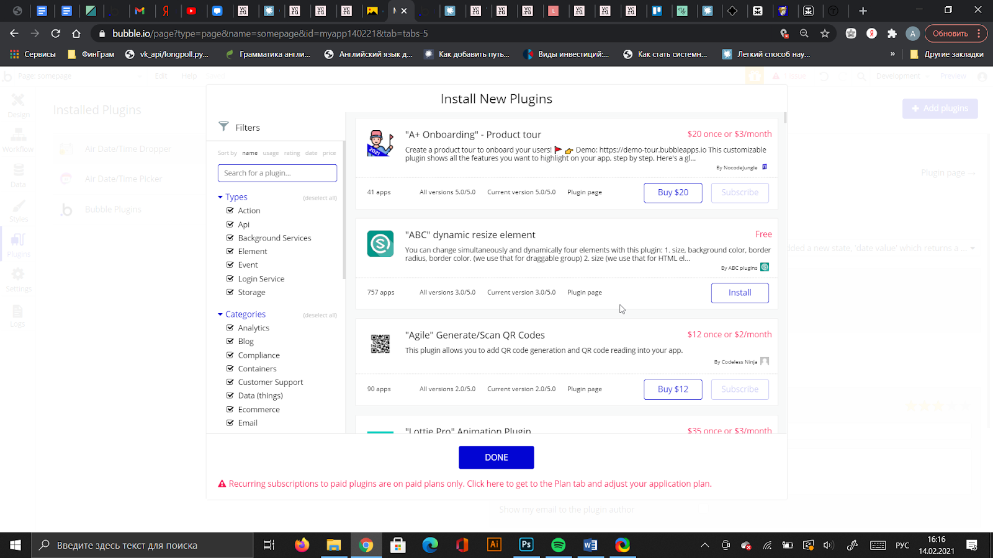The height and width of the screenshot is (558, 993).
Task: Collapse the Types filter section
Action: [x=220, y=197]
